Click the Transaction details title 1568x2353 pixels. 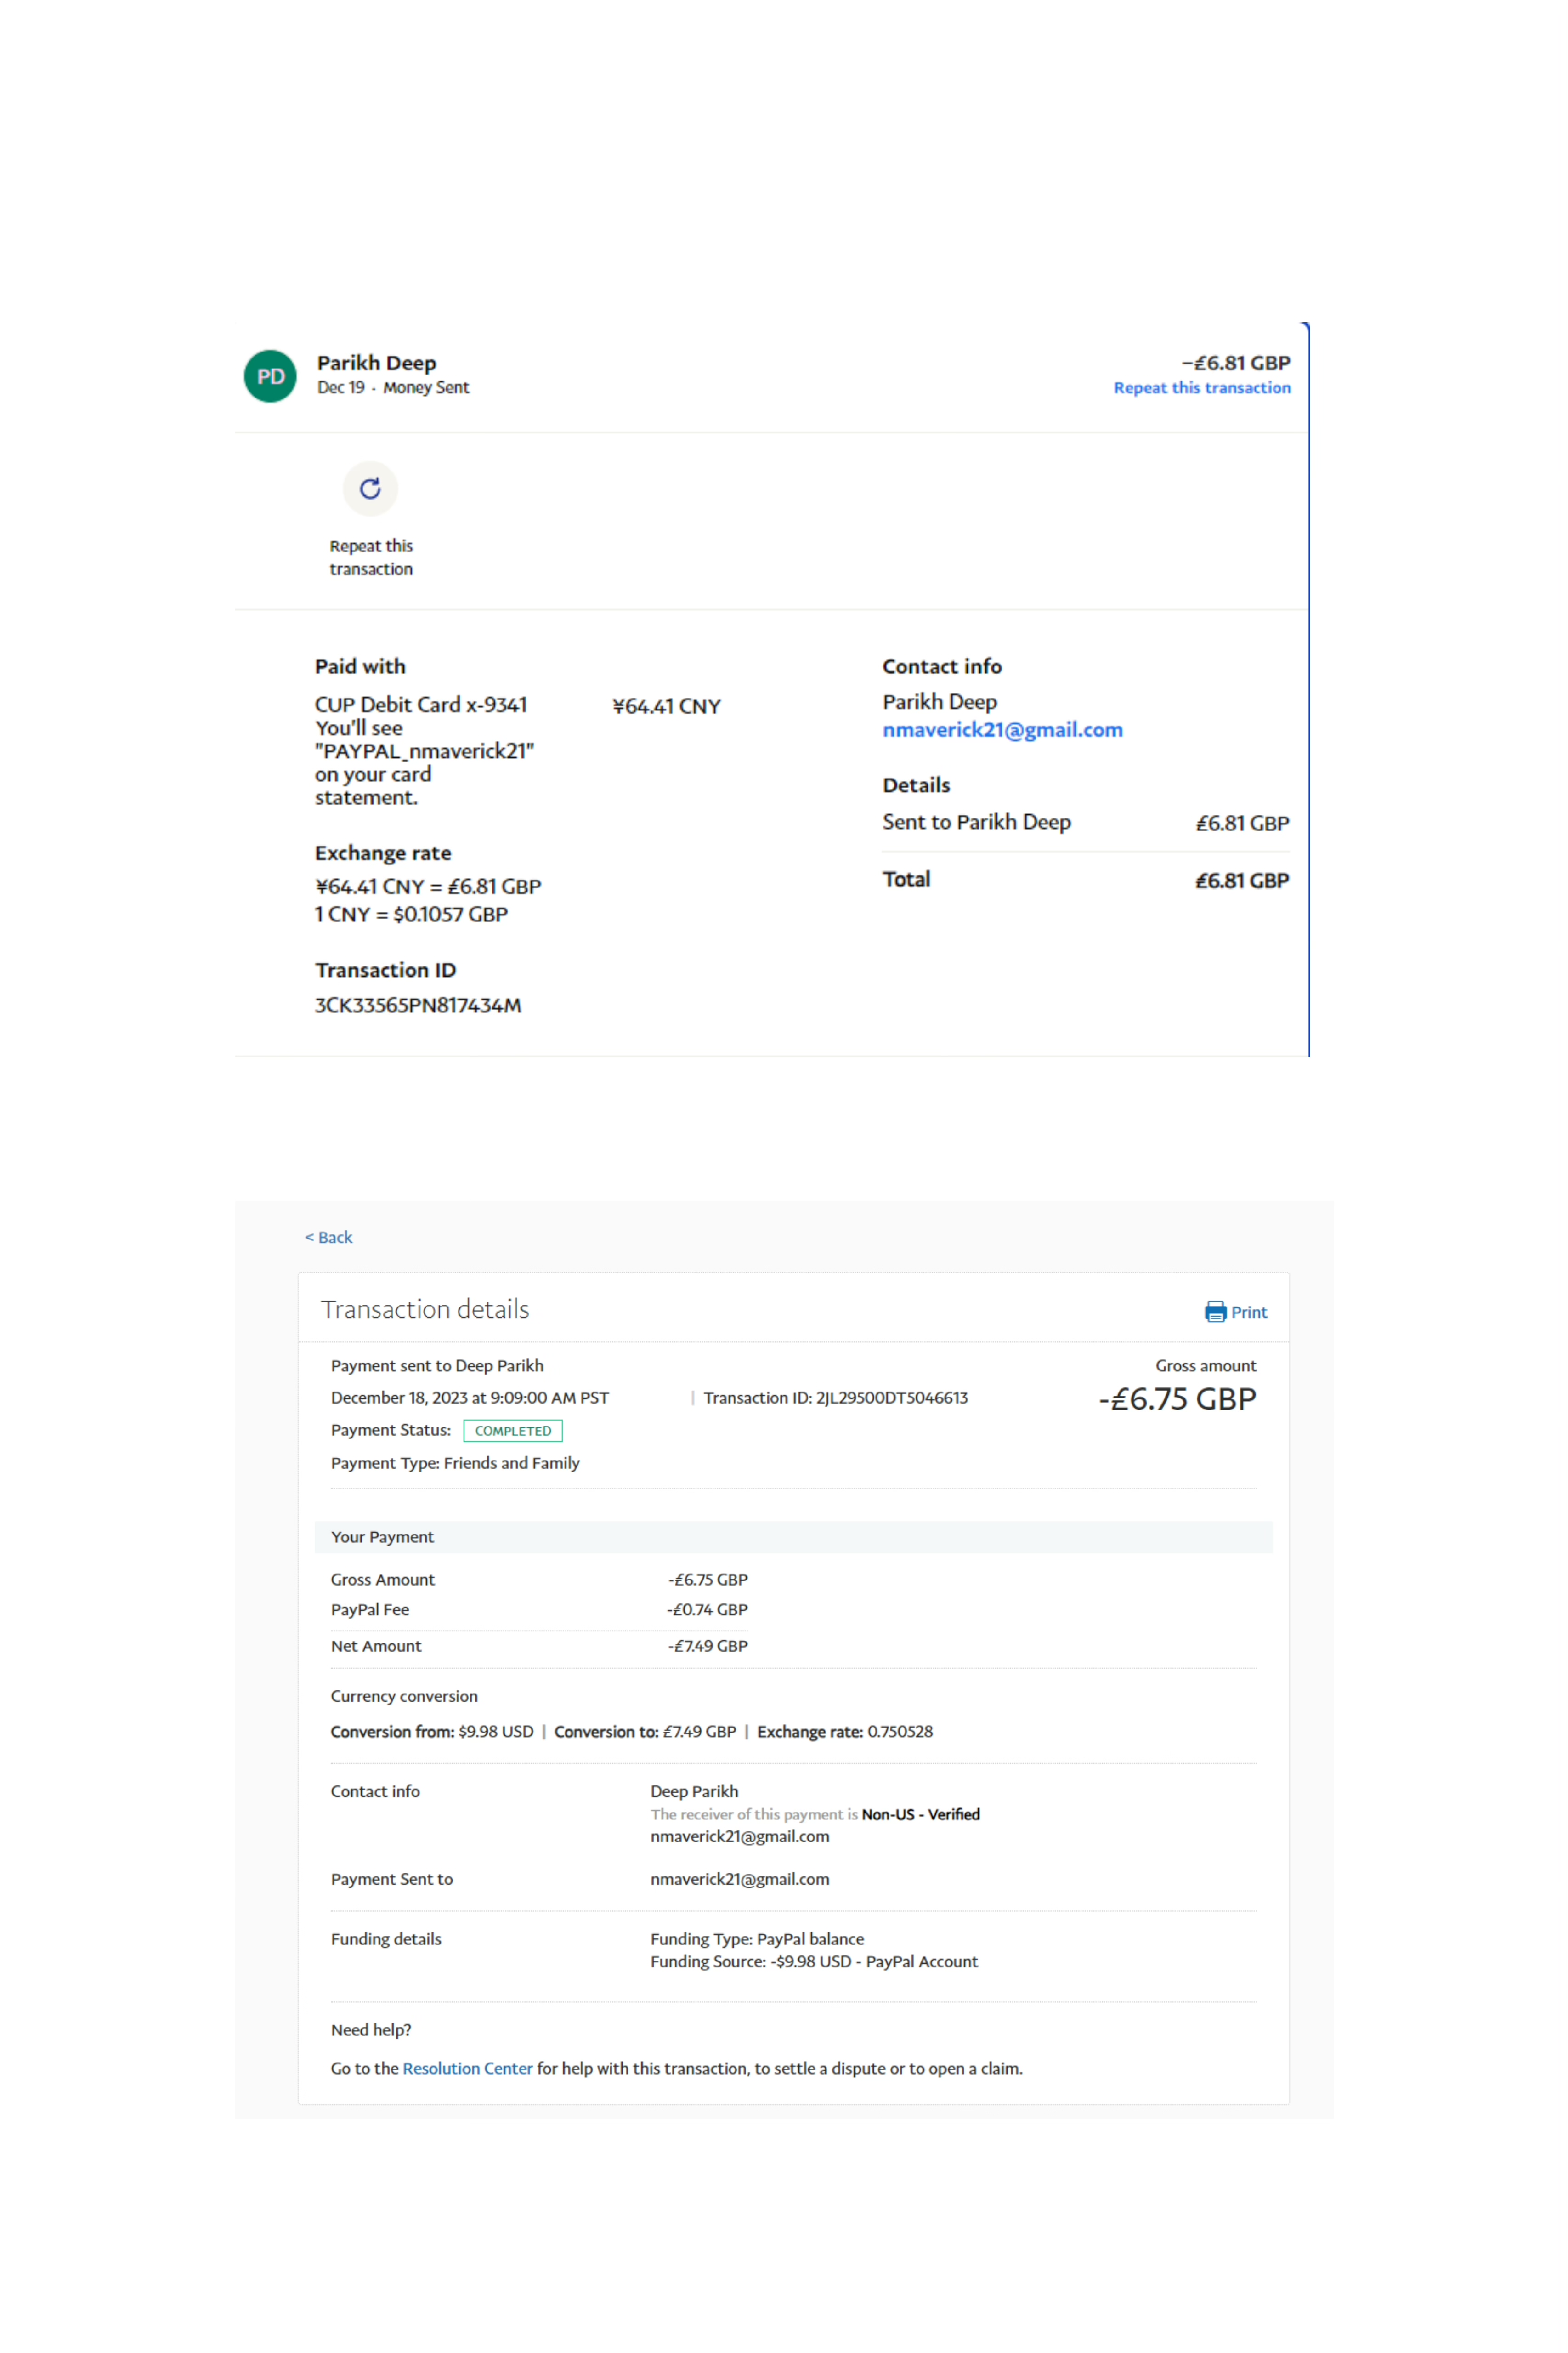tap(425, 1310)
